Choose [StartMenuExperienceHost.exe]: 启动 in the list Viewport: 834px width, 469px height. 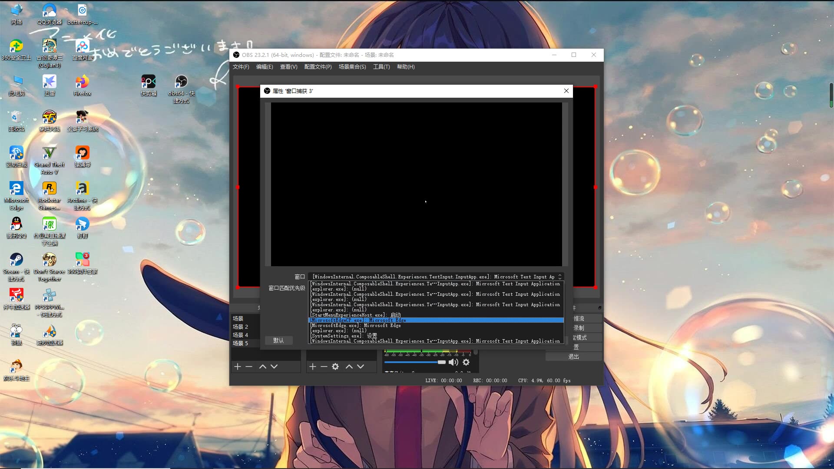(x=436, y=315)
